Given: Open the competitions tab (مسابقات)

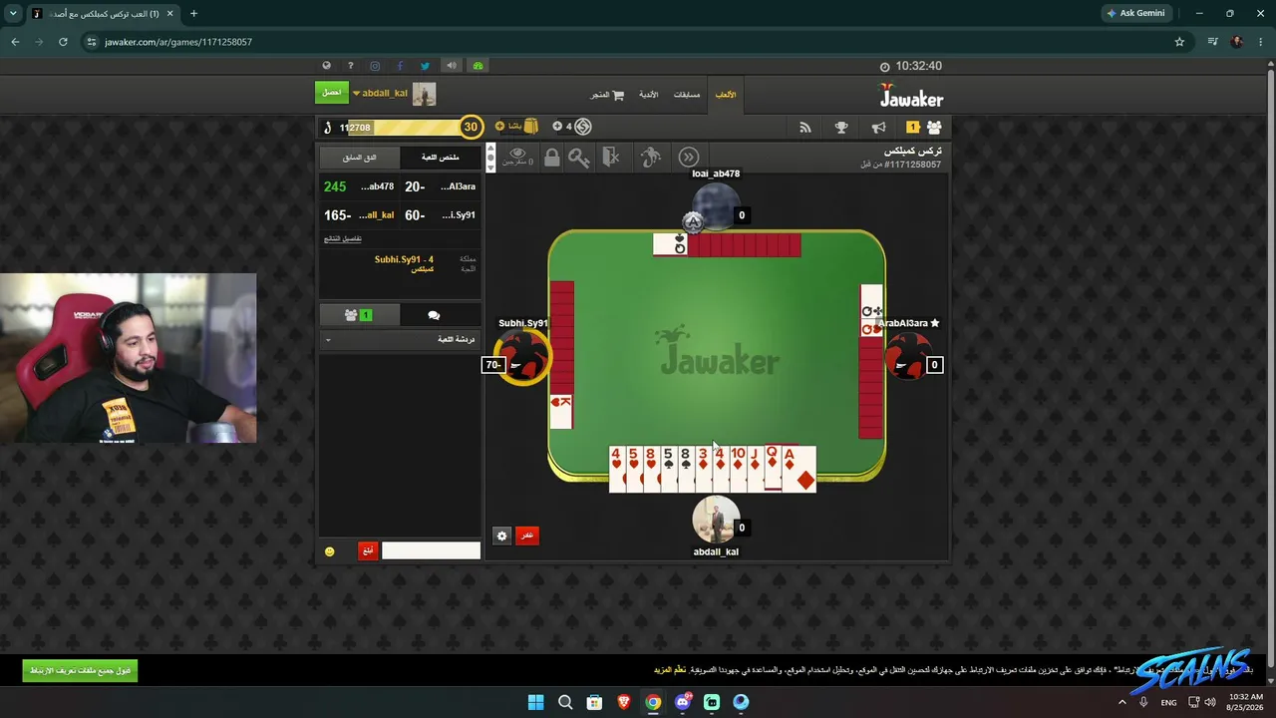Looking at the screenshot, I should (x=687, y=95).
